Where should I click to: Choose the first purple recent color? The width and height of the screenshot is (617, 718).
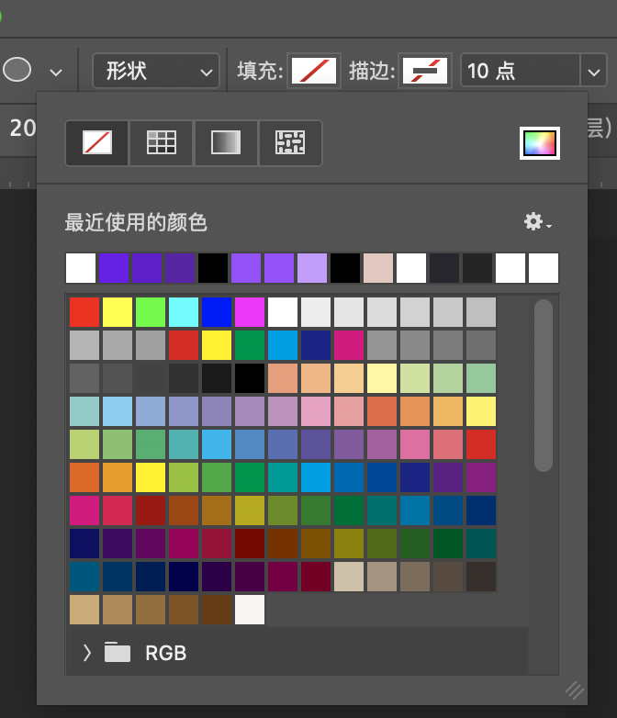click(x=114, y=268)
